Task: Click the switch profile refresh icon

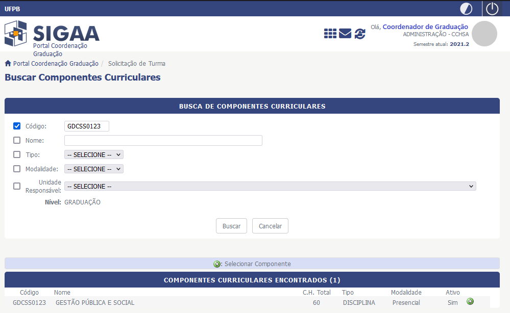Action: coord(360,34)
